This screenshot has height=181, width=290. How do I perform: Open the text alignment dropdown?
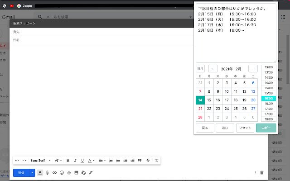coord(102,161)
